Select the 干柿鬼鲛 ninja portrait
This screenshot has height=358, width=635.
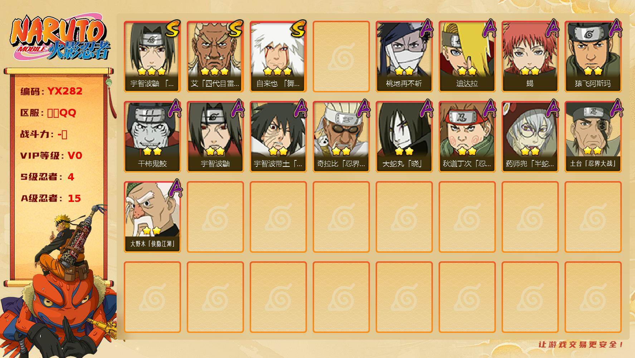click(152, 136)
